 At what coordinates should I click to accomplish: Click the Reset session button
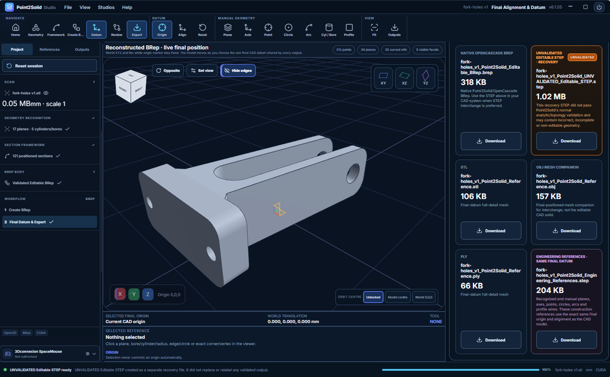[50, 66]
